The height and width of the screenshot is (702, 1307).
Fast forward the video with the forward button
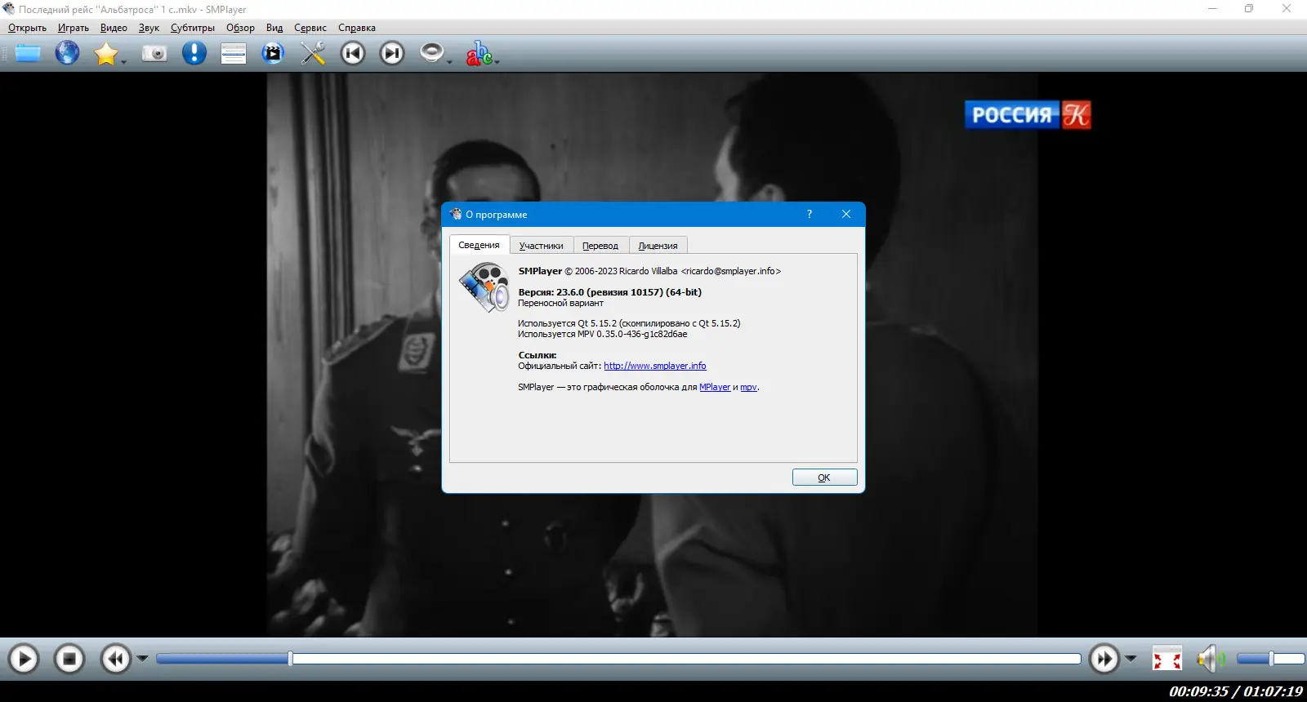(x=1104, y=659)
